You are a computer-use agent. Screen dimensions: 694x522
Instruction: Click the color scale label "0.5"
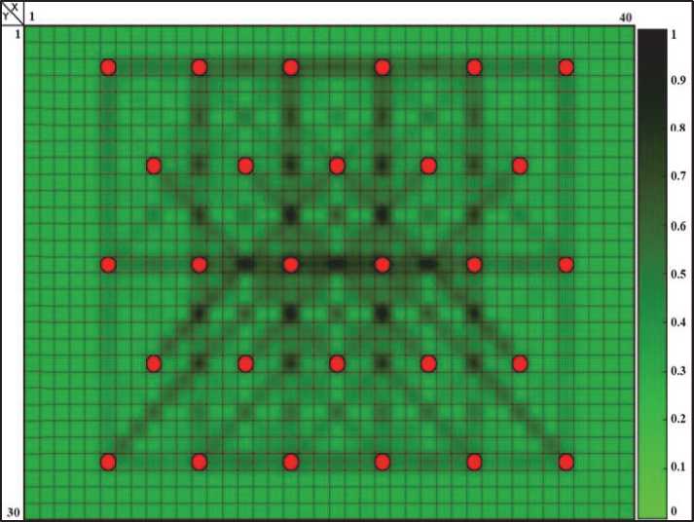tap(678, 274)
